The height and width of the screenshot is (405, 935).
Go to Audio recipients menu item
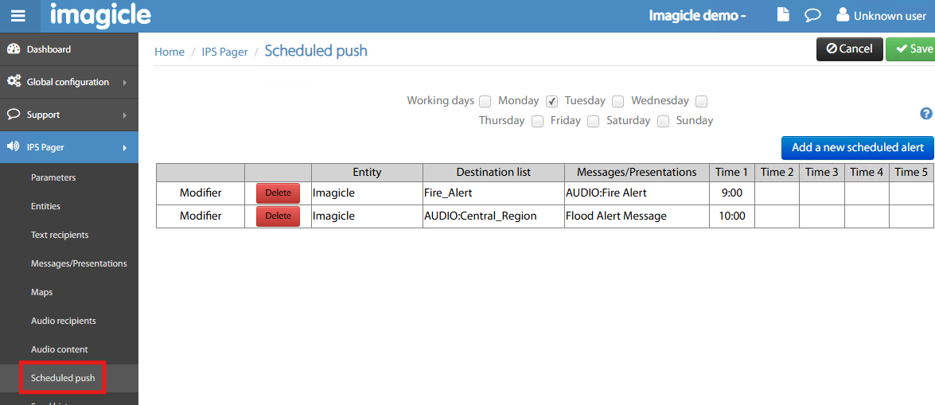(64, 321)
